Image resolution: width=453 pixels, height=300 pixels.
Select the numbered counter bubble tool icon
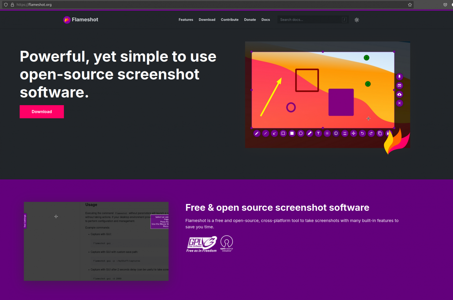pyautogui.click(x=336, y=133)
